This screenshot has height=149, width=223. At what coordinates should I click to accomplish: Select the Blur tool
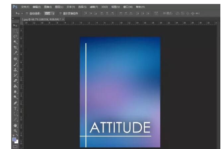[15, 92]
